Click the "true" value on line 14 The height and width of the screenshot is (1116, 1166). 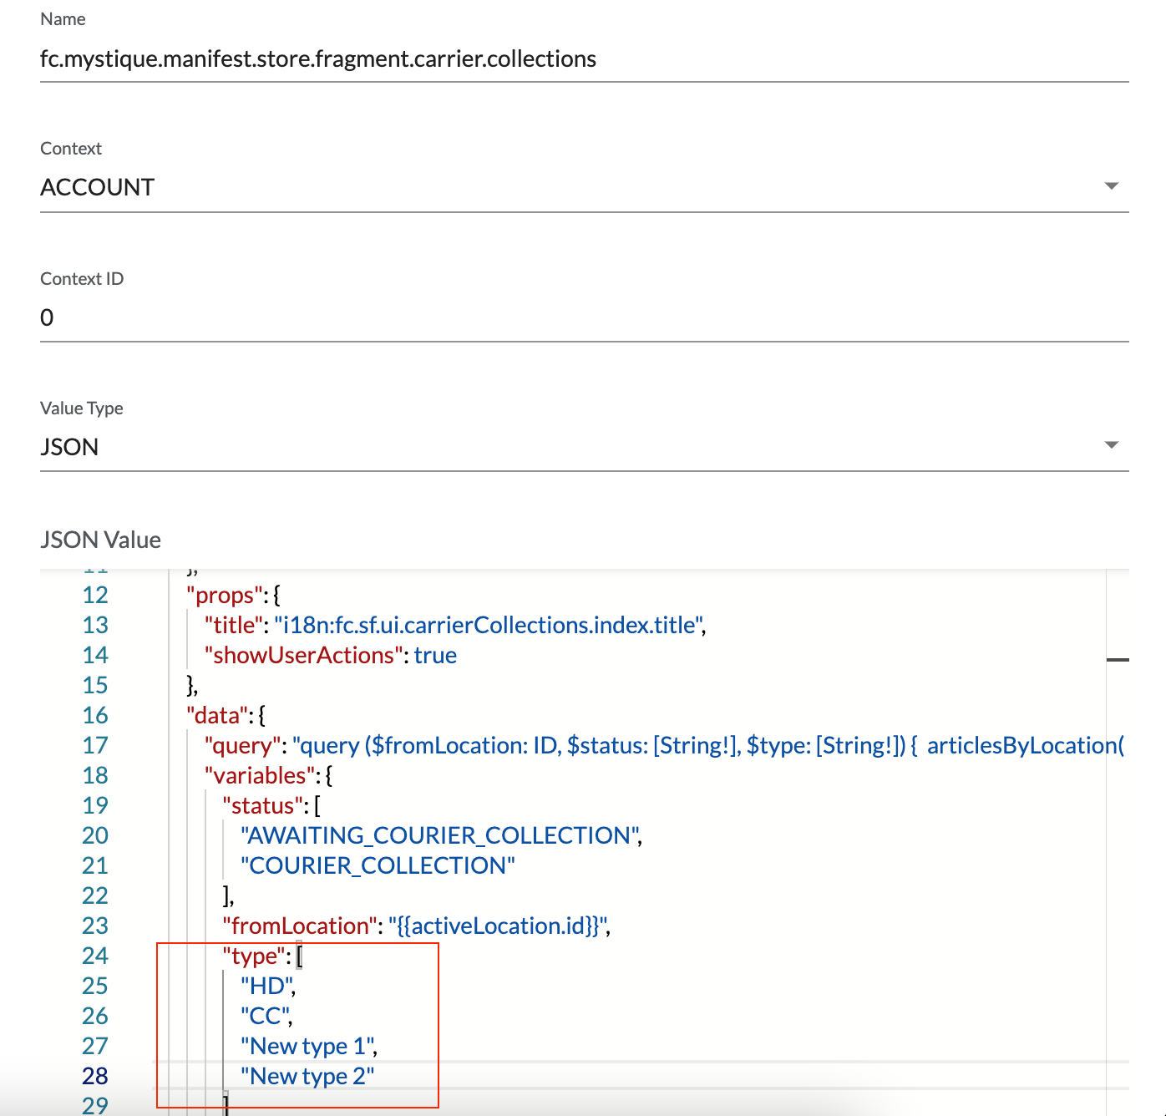click(435, 656)
